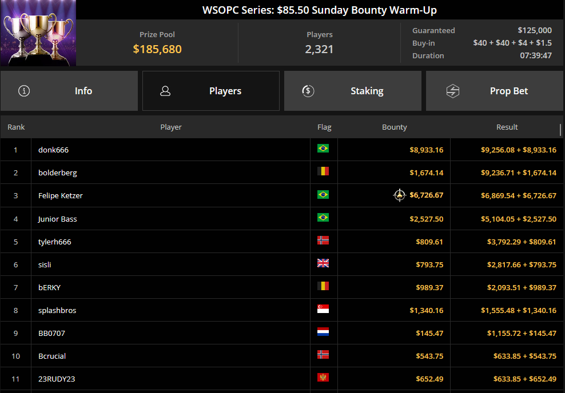Click result $5,104.05 + $2,527.50
The image size is (565, 393).
519,219
